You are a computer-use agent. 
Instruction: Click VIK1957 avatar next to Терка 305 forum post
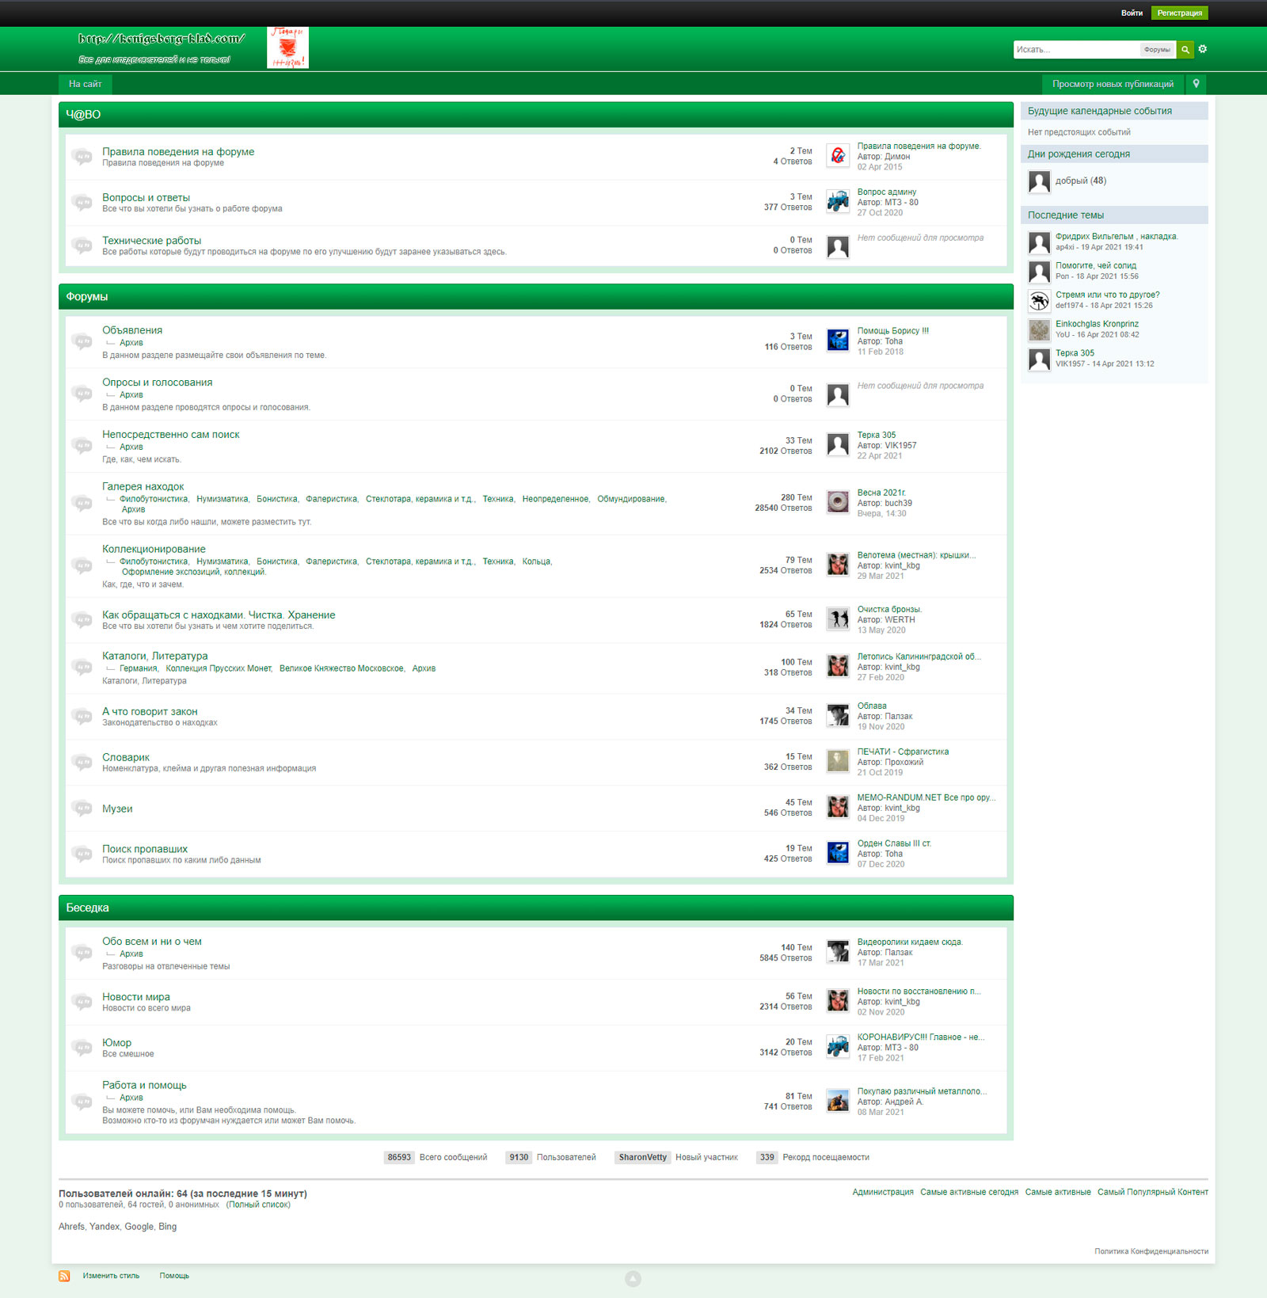pyautogui.click(x=838, y=444)
